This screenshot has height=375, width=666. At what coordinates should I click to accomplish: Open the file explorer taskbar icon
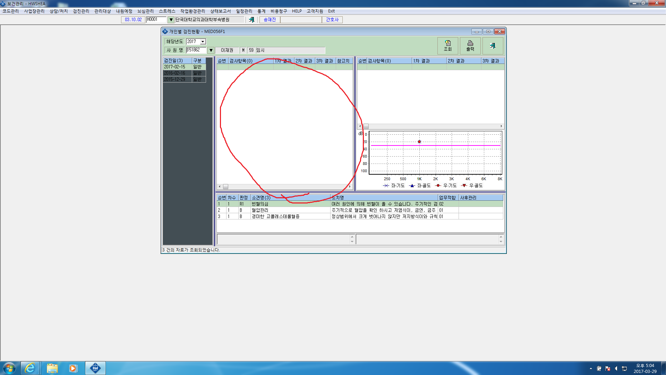[x=52, y=368]
